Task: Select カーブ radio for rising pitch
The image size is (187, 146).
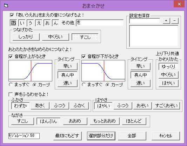Action: tap(35, 85)
